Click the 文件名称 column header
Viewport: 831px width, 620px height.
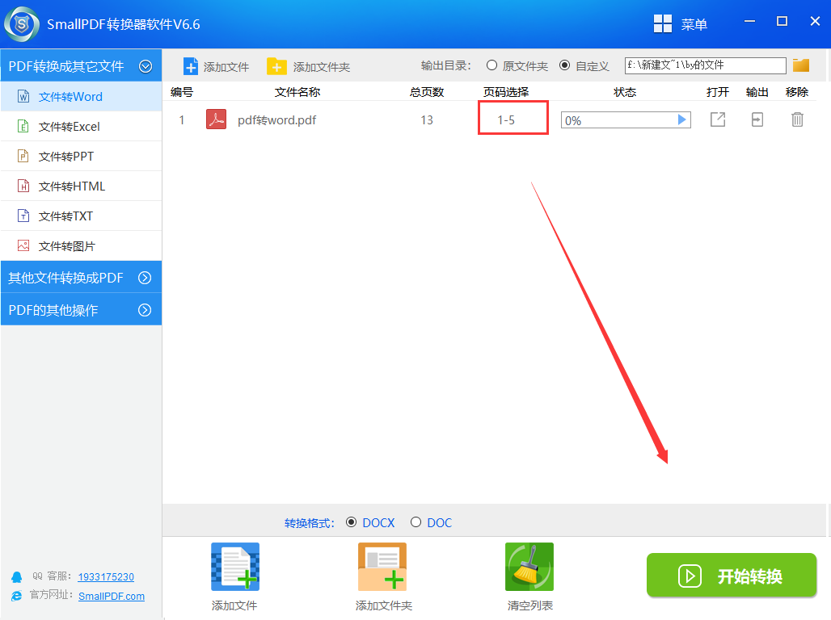pos(297,92)
